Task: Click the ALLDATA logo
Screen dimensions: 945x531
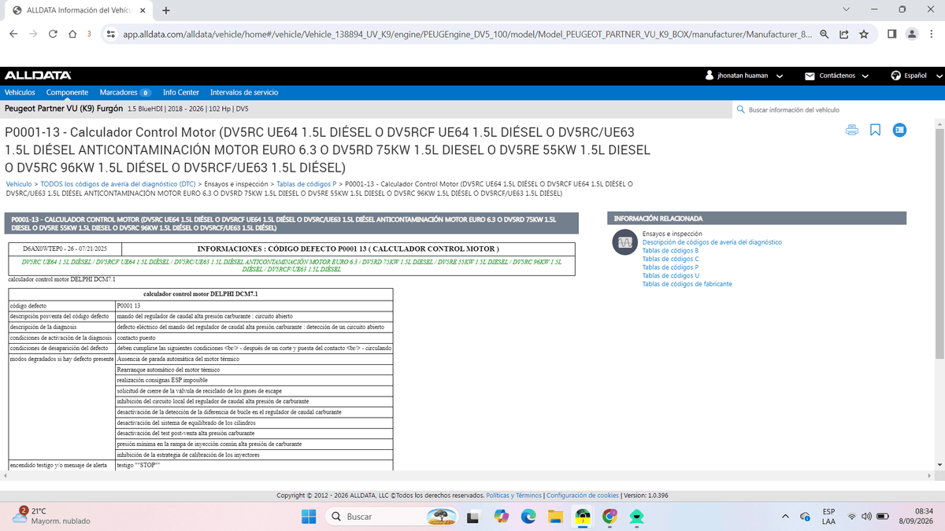Action: 38,76
